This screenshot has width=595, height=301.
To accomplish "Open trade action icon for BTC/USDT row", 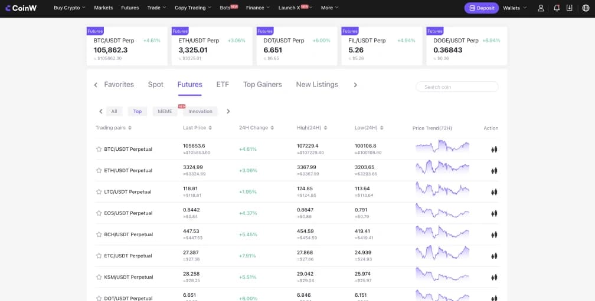I will coord(494,150).
